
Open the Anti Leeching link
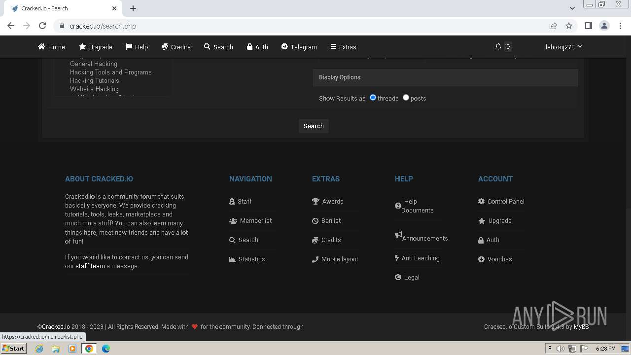[x=417, y=258]
